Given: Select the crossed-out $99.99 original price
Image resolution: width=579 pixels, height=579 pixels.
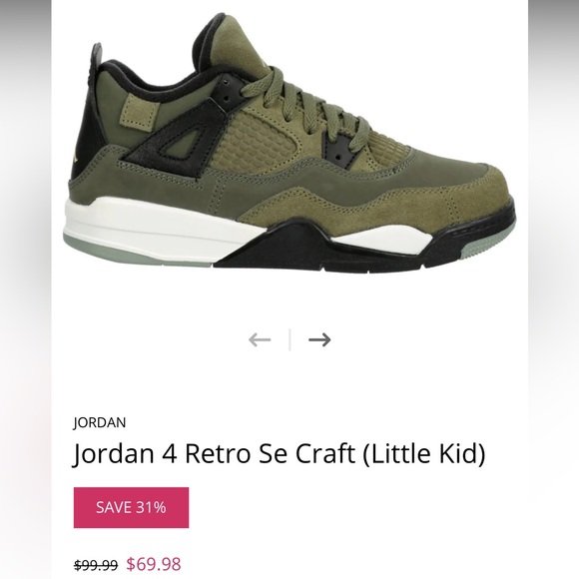Looking at the screenshot, I should (96, 565).
